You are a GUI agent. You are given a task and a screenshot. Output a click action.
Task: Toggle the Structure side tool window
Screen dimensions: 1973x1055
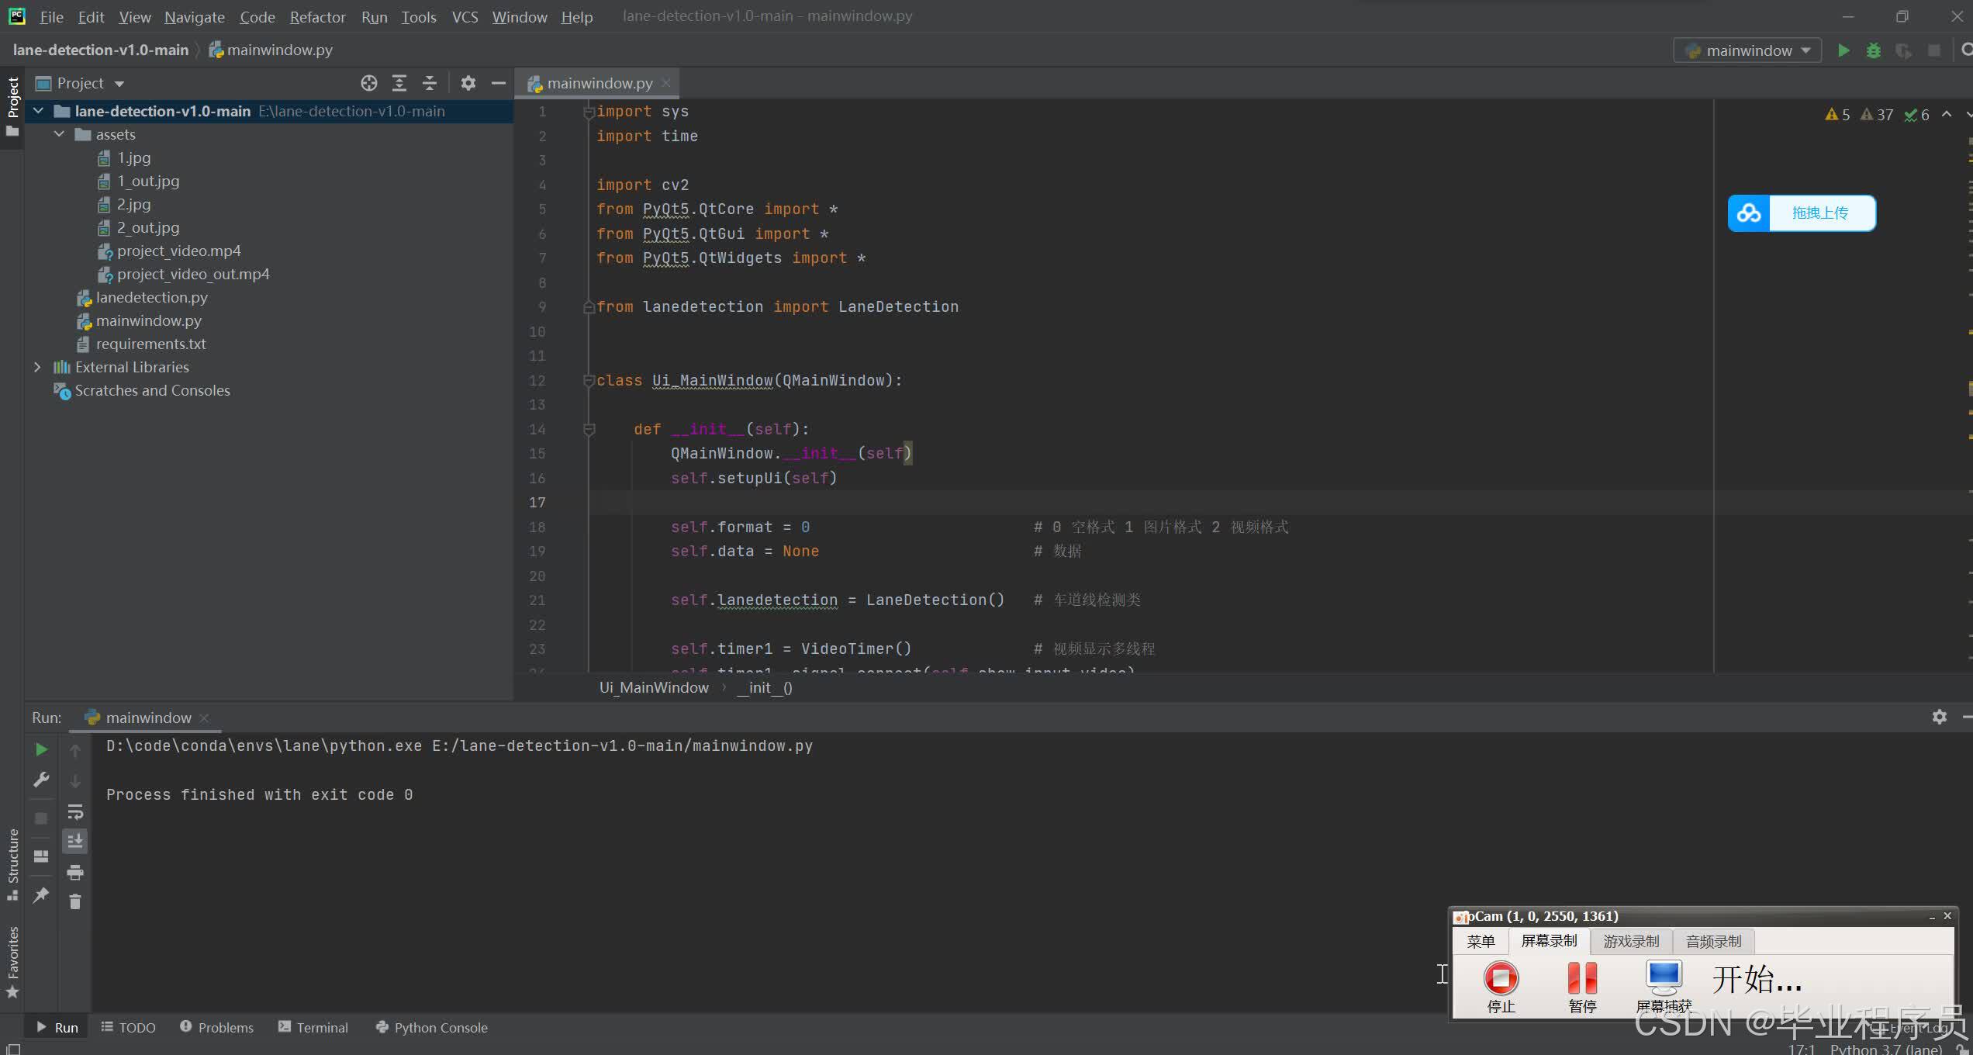point(12,864)
